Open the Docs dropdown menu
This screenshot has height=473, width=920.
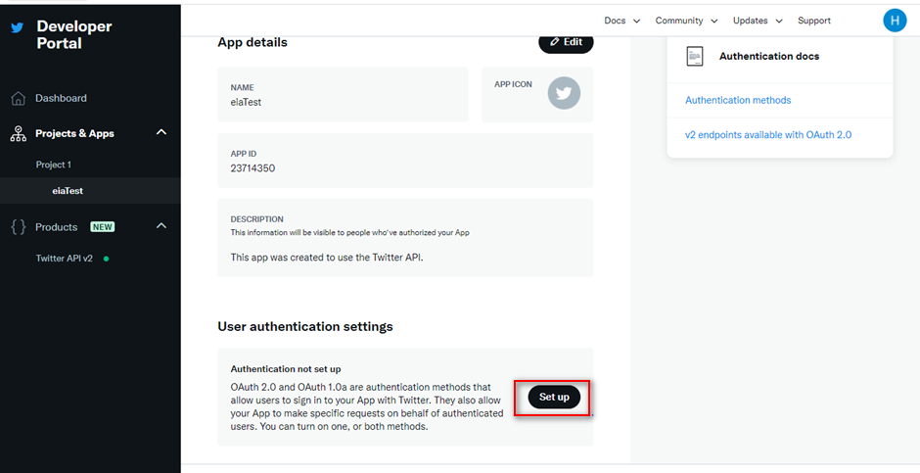[622, 21]
